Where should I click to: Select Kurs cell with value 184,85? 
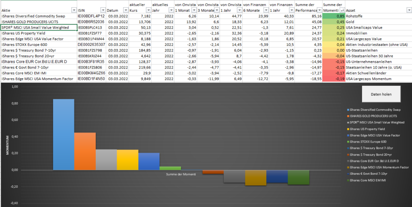tap(140, 50)
